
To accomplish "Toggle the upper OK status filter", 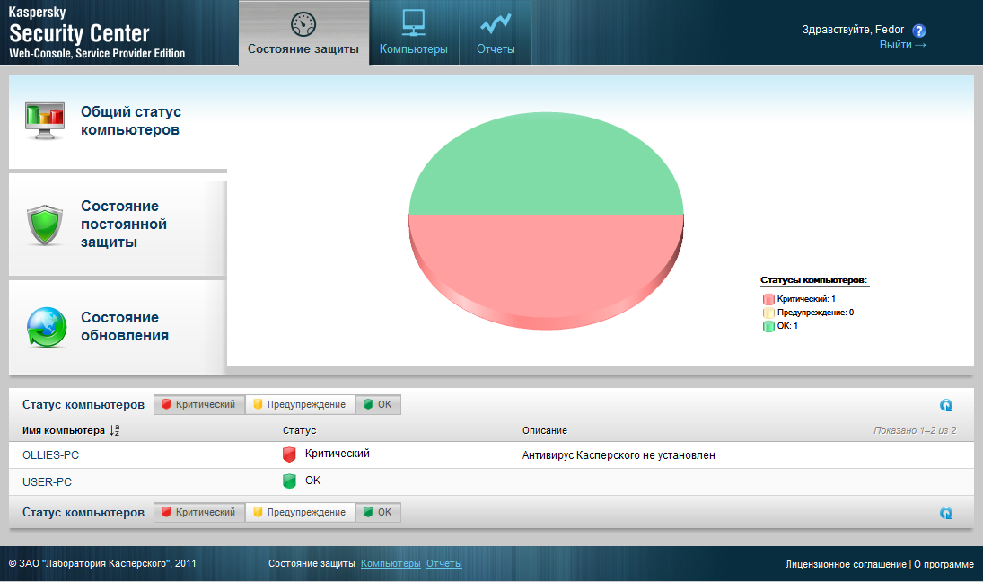I will point(378,404).
